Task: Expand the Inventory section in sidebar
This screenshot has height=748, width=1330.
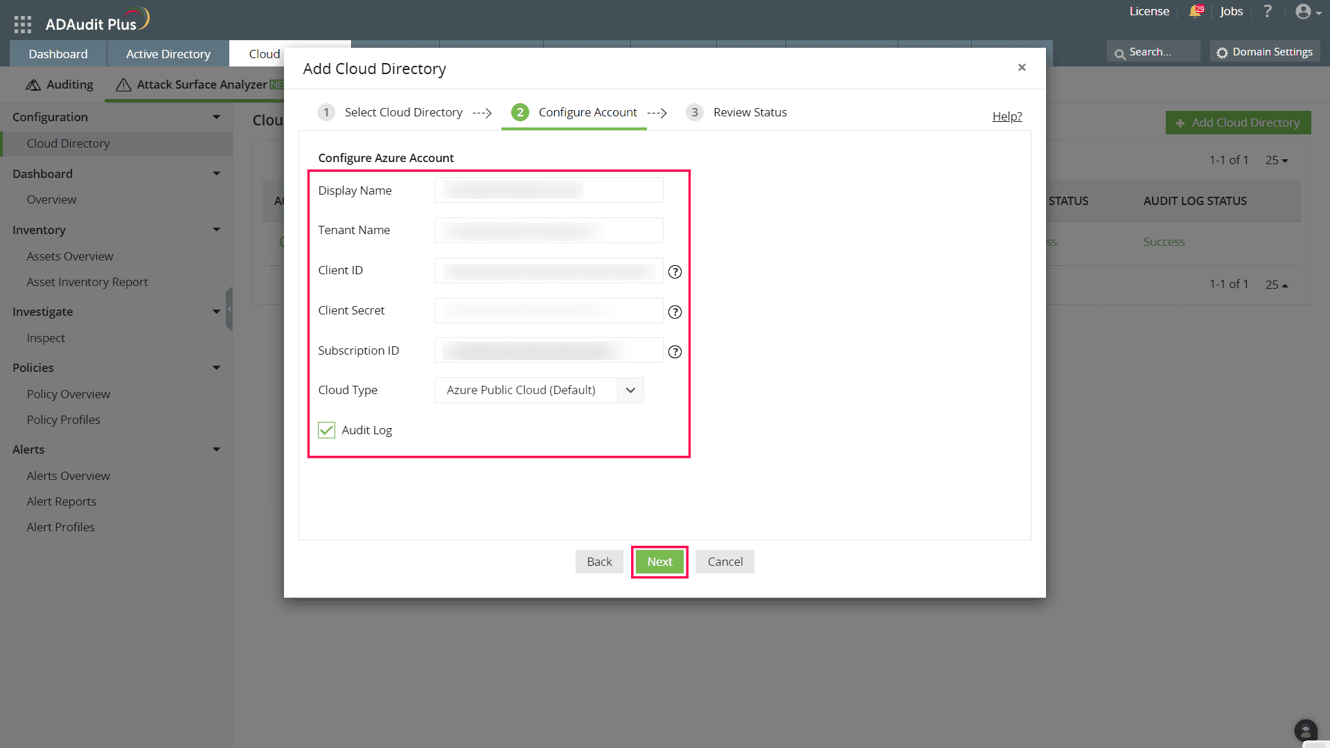Action: pyautogui.click(x=216, y=229)
